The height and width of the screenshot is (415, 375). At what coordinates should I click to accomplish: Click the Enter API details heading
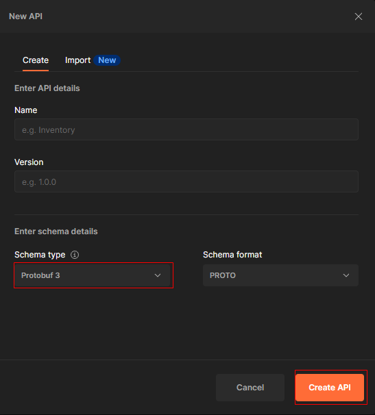tap(47, 88)
